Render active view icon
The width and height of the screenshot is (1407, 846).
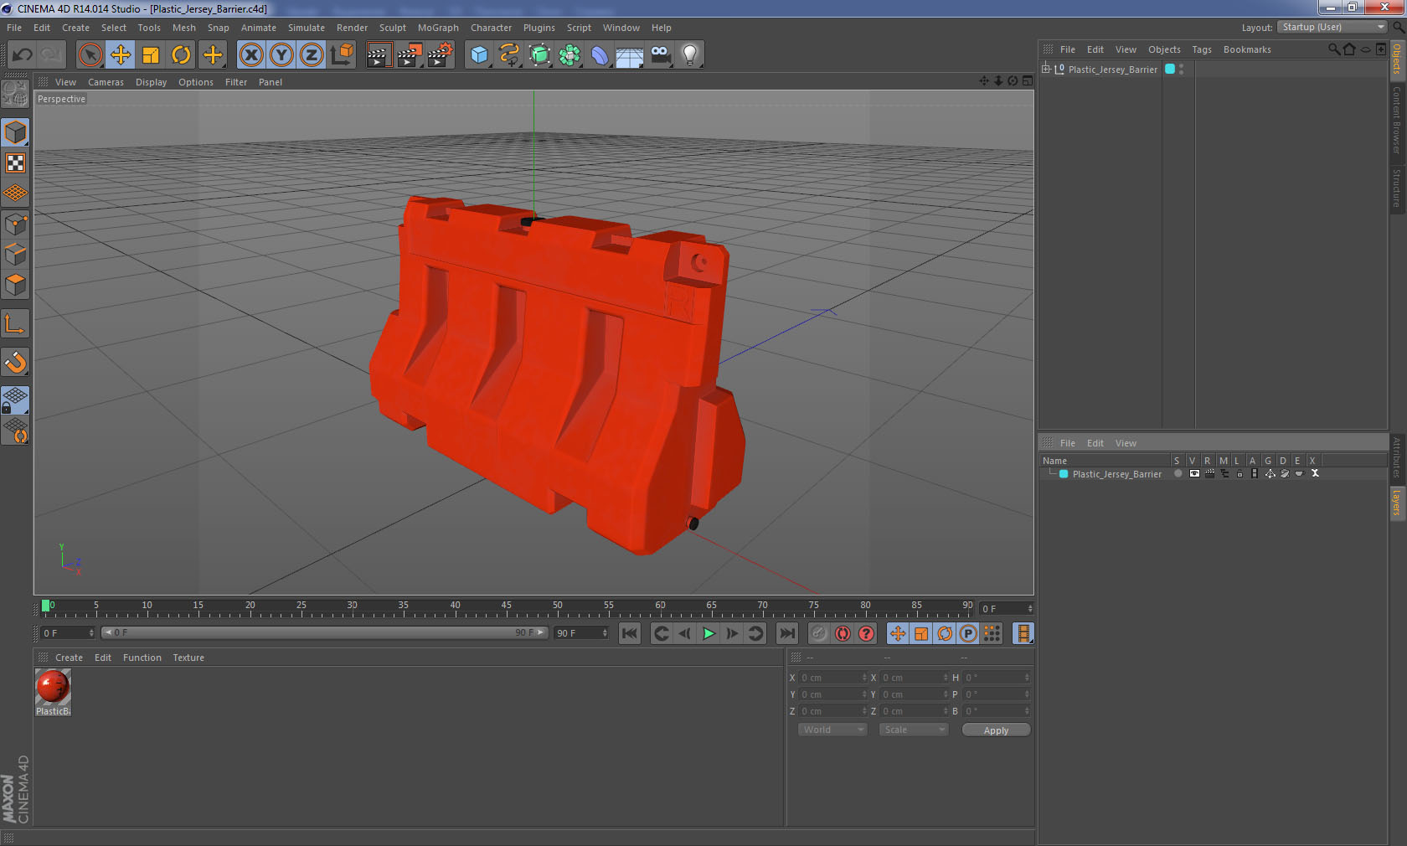[x=379, y=55]
